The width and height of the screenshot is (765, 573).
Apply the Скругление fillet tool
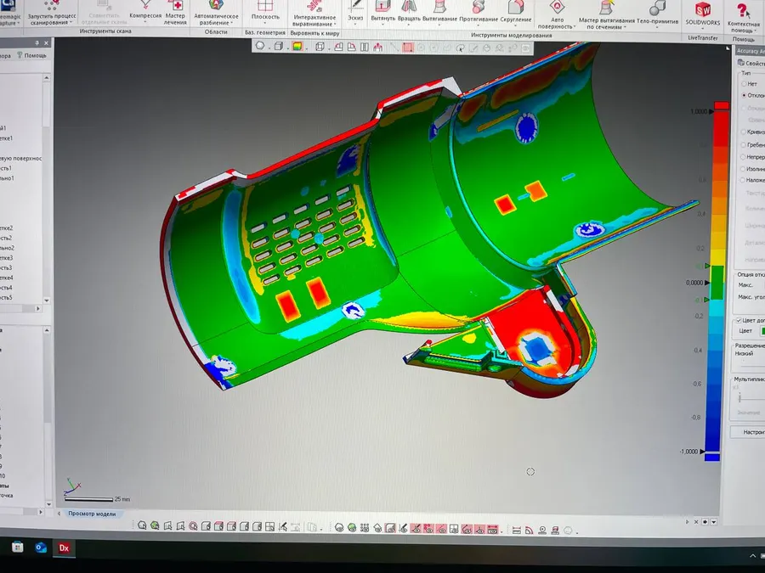click(516, 12)
